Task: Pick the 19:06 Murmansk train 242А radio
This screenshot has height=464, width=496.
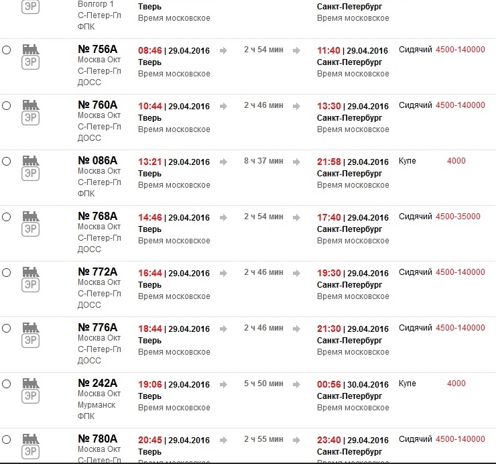Action: (x=7, y=384)
